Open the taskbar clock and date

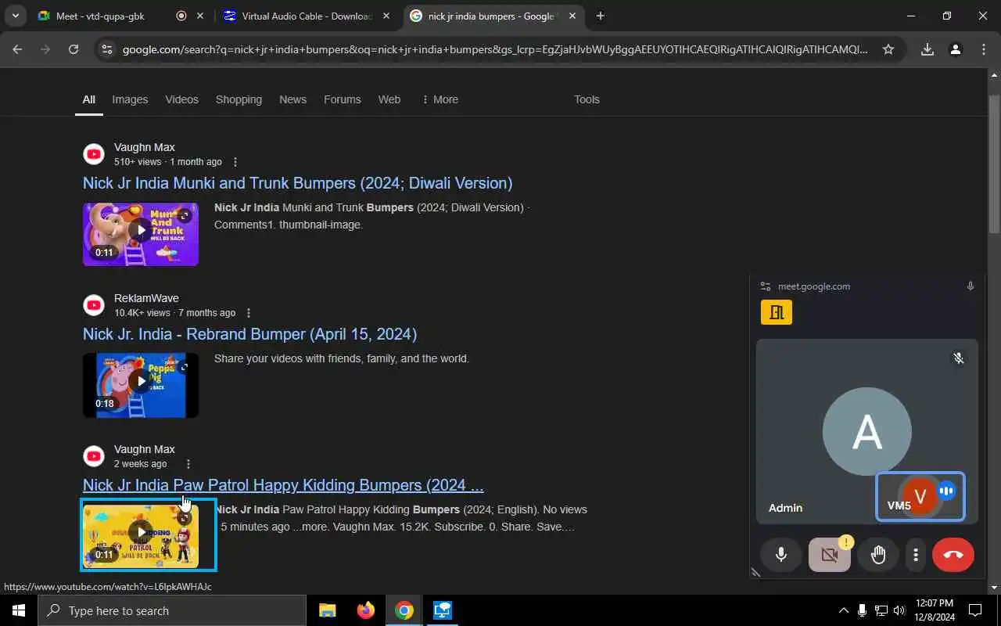click(x=934, y=610)
